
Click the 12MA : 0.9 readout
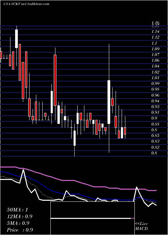click(x=19, y=217)
